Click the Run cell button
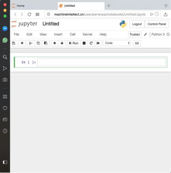Screen dimensions: 171x173 pos(74,43)
